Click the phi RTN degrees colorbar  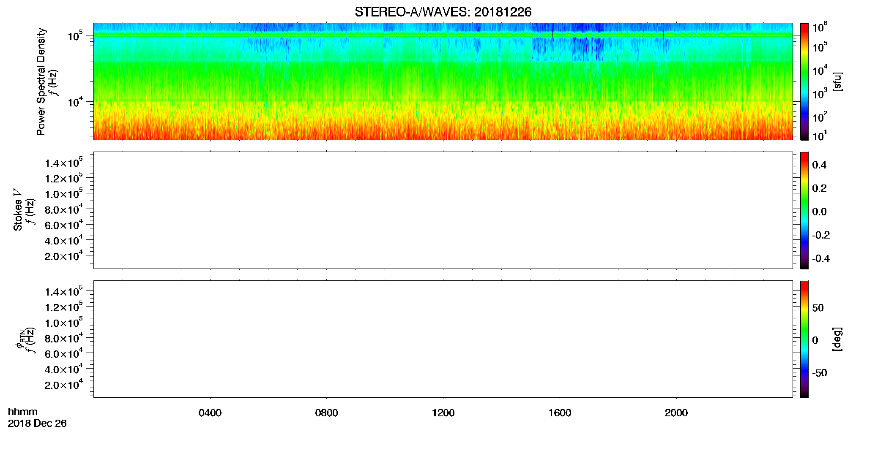(804, 339)
